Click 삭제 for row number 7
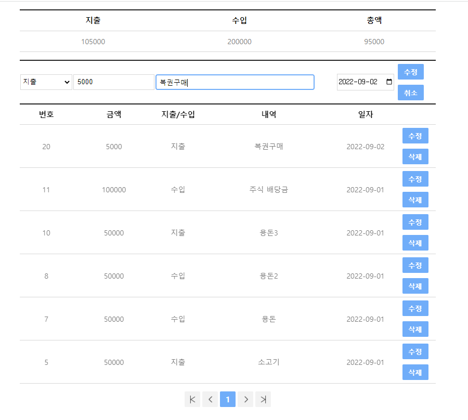The height and width of the screenshot is (420, 468). point(415,330)
